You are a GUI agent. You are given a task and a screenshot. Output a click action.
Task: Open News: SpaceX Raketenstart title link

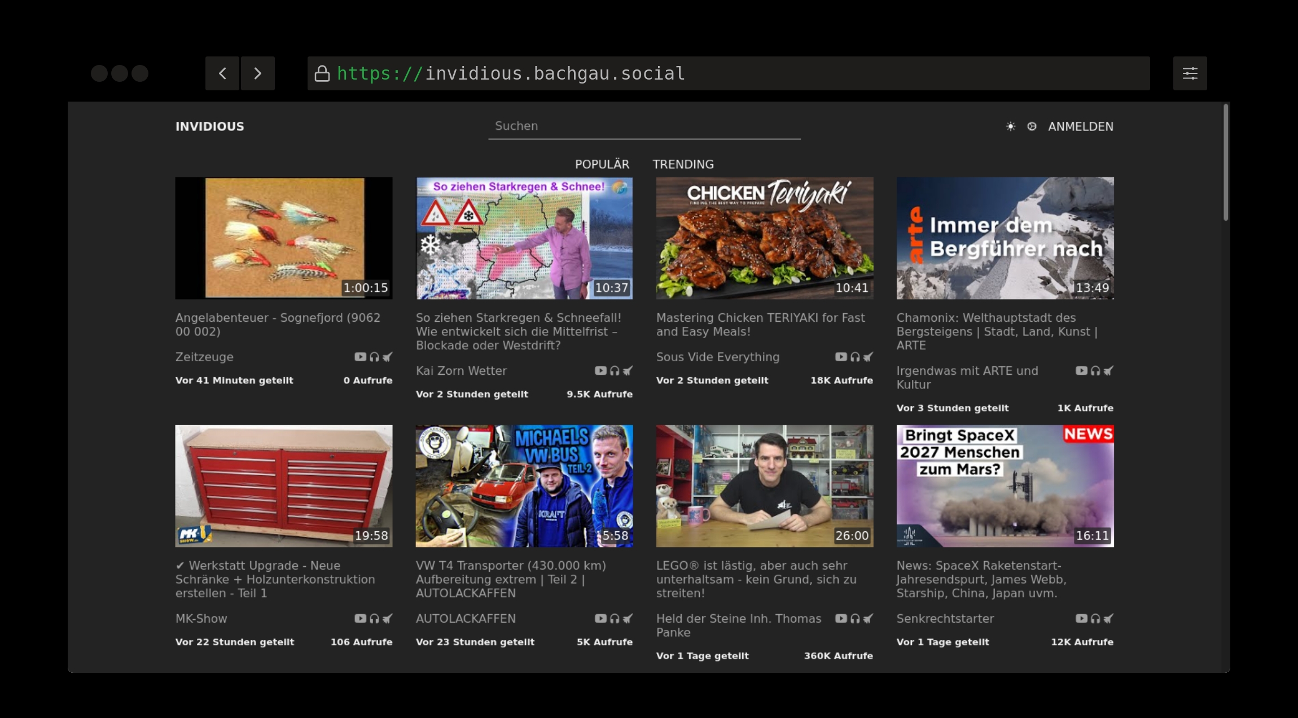[x=981, y=579]
